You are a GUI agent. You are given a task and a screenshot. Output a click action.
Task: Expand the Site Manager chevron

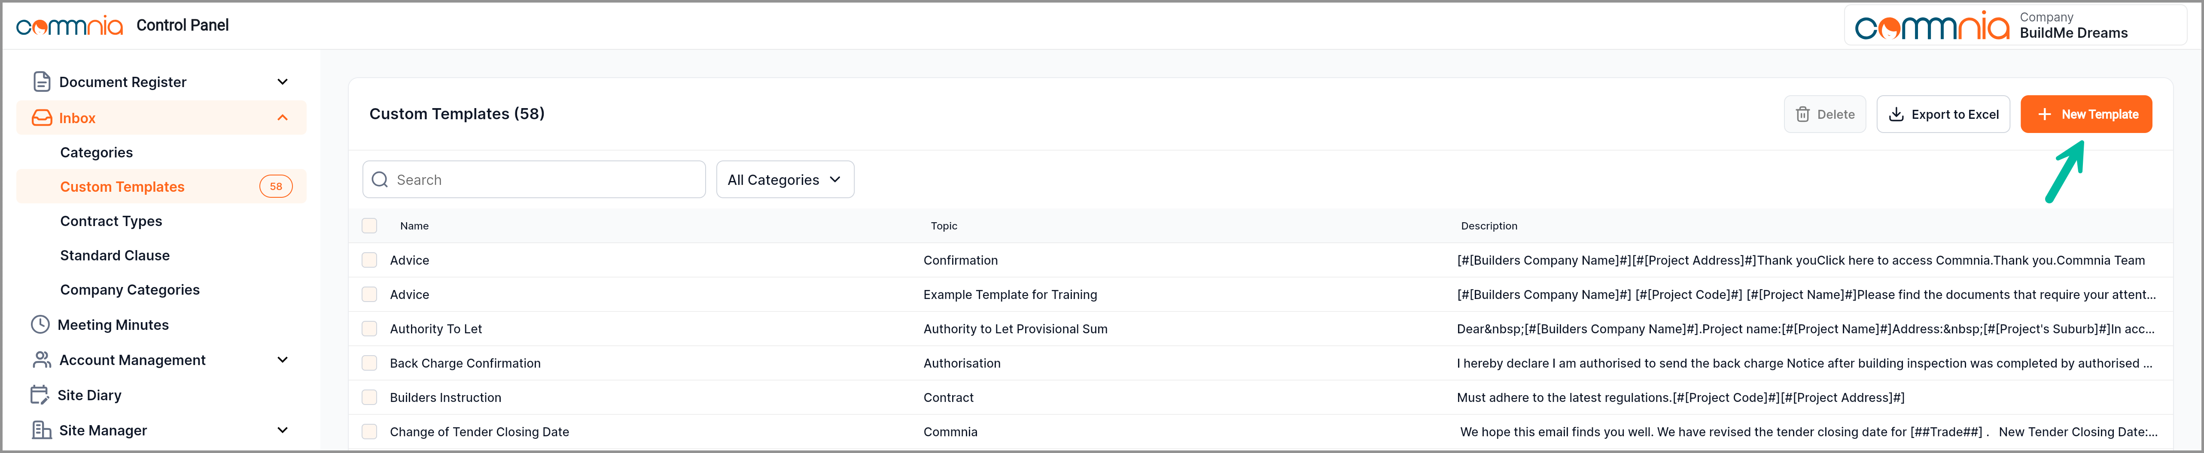282,430
